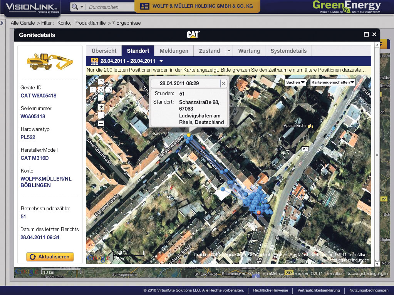
Task: Close the location info popup
Action: click(223, 84)
